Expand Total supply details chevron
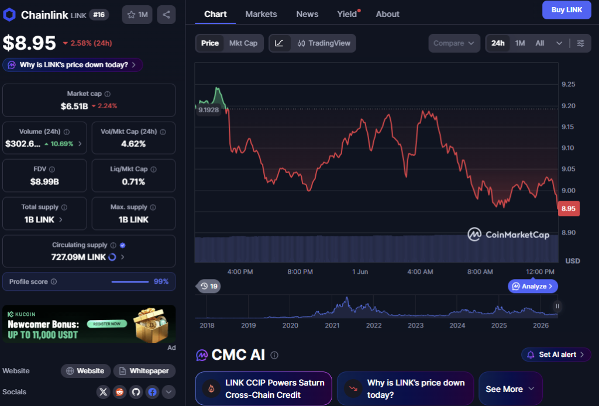The width and height of the screenshot is (599, 406). click(x=61, y=219)
